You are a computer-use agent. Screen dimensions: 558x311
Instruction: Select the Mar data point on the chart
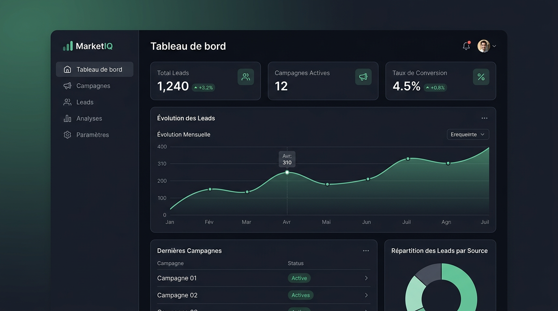(x=247, y=192)
